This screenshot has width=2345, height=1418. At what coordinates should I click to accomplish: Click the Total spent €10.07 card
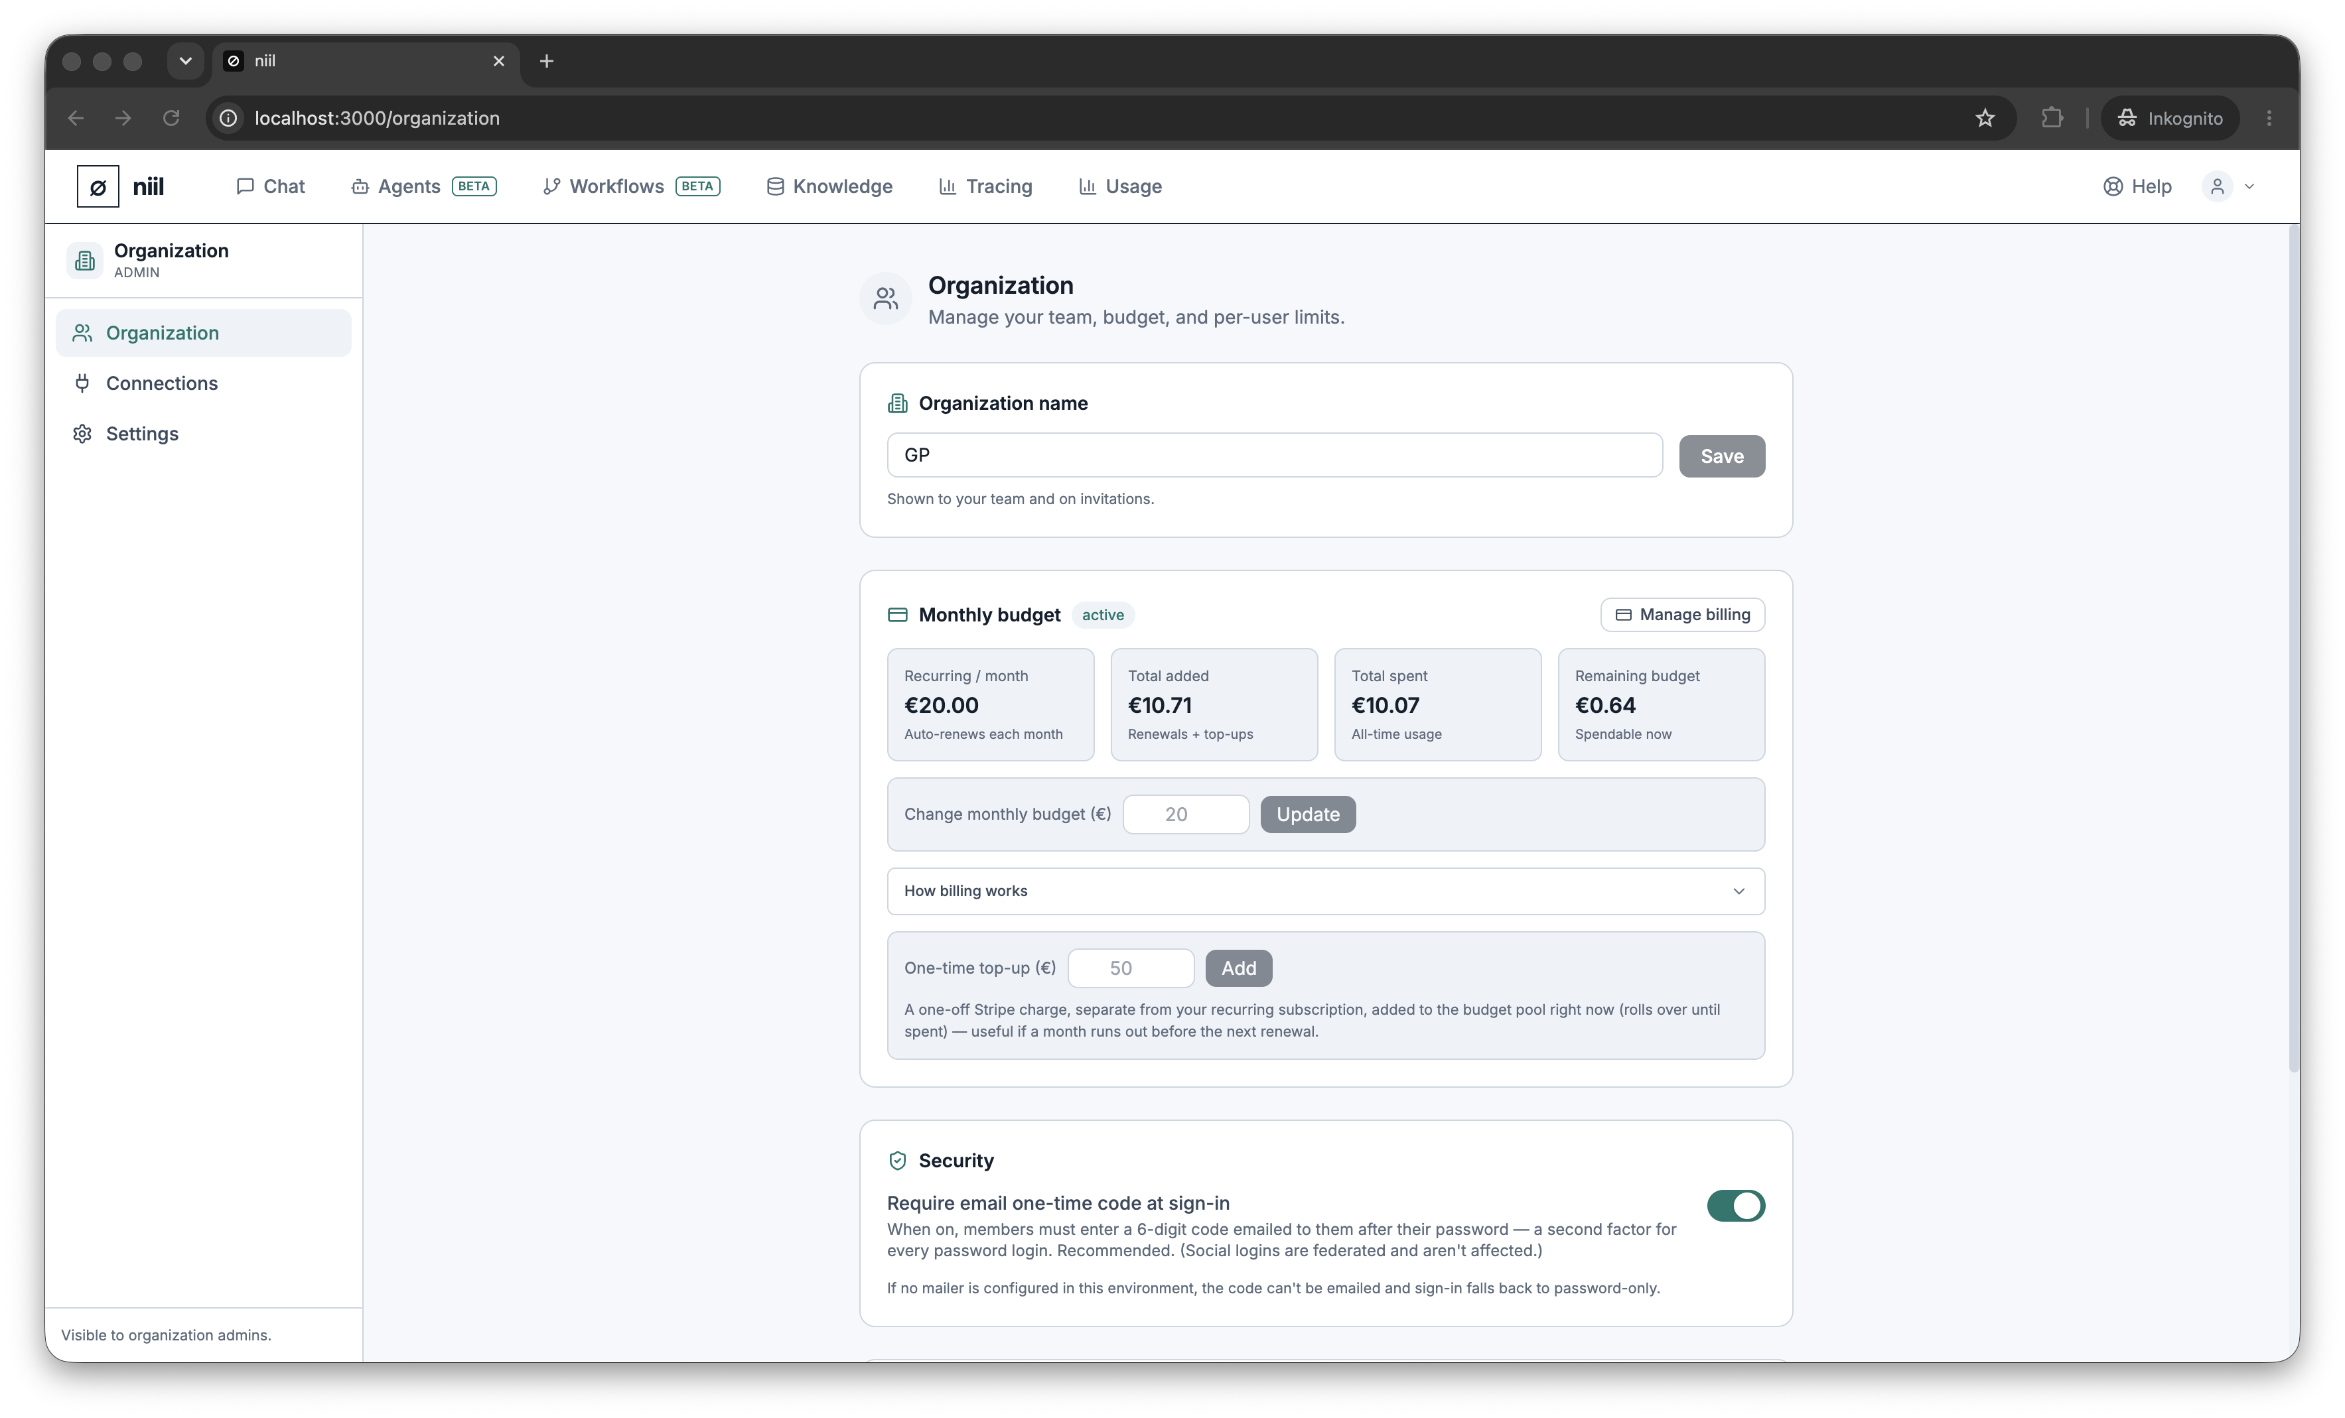pos(1437,705)
